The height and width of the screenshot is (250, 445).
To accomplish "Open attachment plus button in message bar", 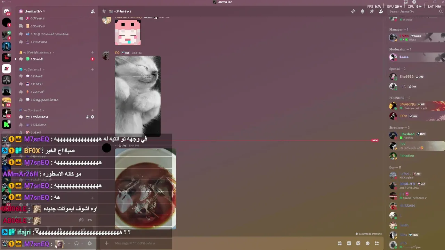I will pos(107,243).
